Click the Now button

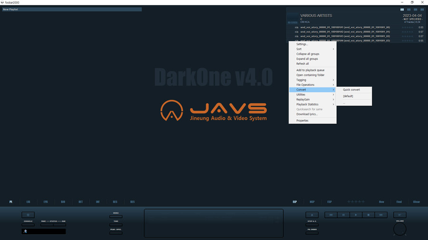point(381,202)
